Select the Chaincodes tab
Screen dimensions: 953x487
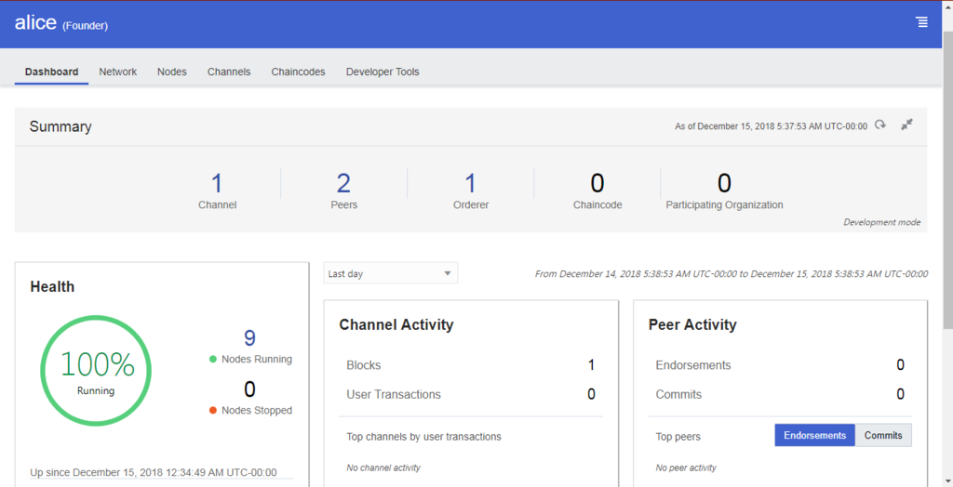tap(299, 72)
